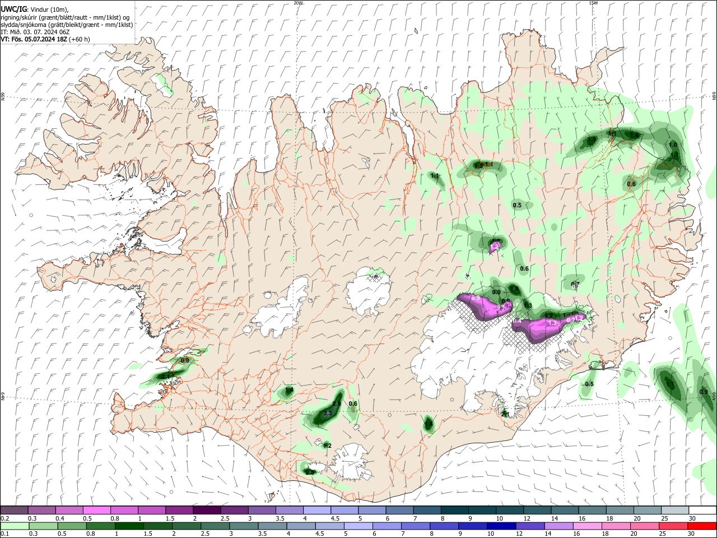
Task: Choose the 4.5 light periwinkle snow legend swatch
Action: pos(343,511)
